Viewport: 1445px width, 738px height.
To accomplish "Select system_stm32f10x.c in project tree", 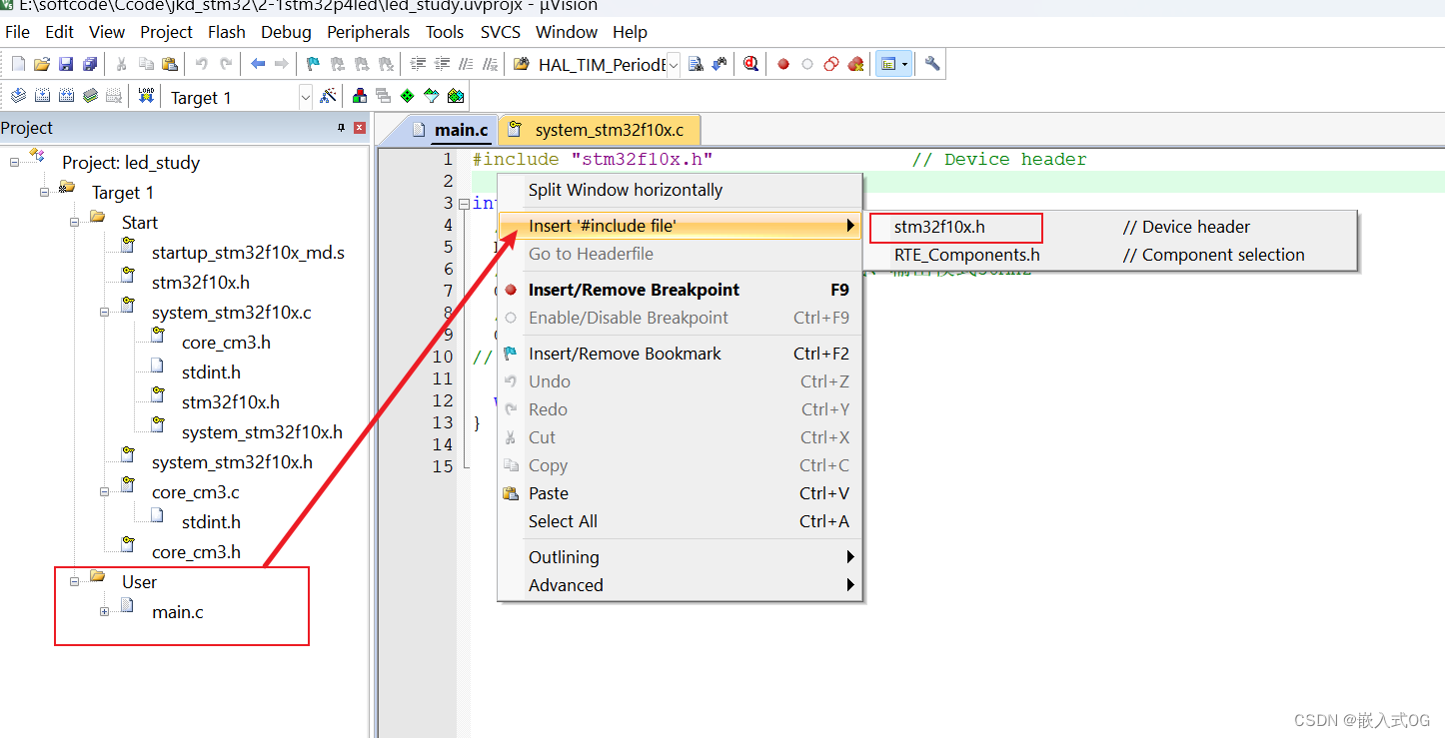I will tap(232, 313).
